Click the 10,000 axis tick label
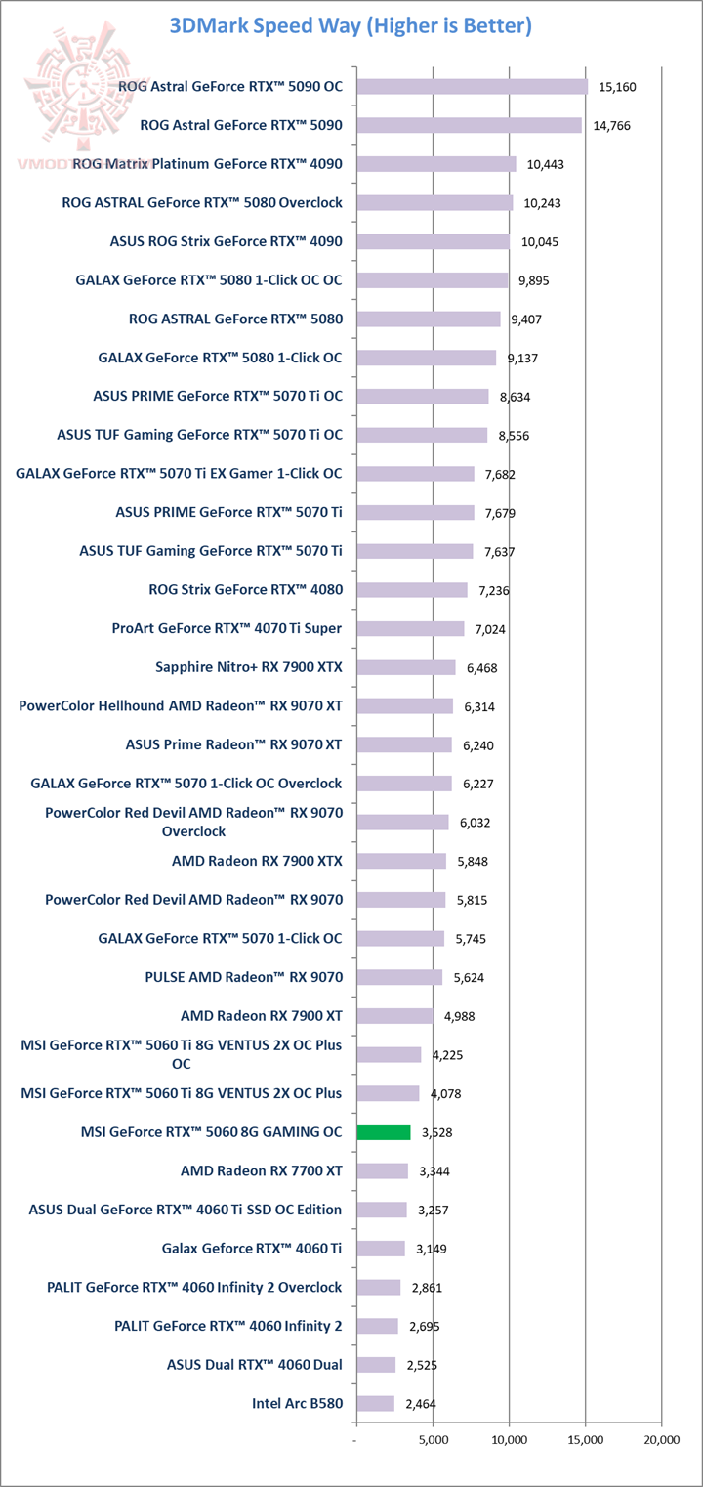 510,1439
